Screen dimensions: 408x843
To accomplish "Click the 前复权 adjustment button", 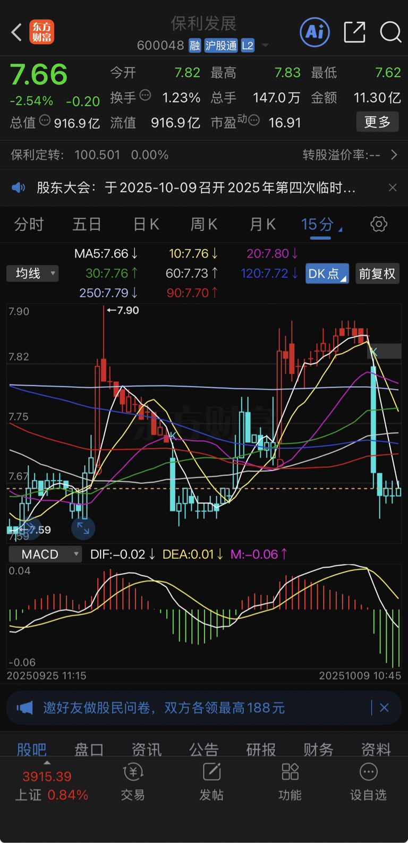I will point(377,274).
